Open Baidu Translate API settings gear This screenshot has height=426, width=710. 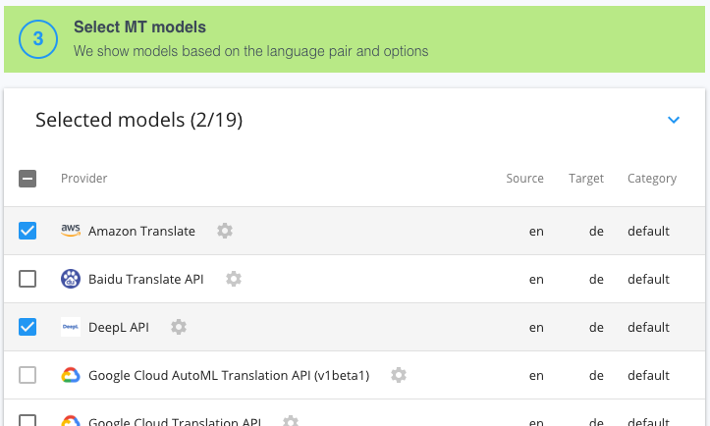pos(234,279)
